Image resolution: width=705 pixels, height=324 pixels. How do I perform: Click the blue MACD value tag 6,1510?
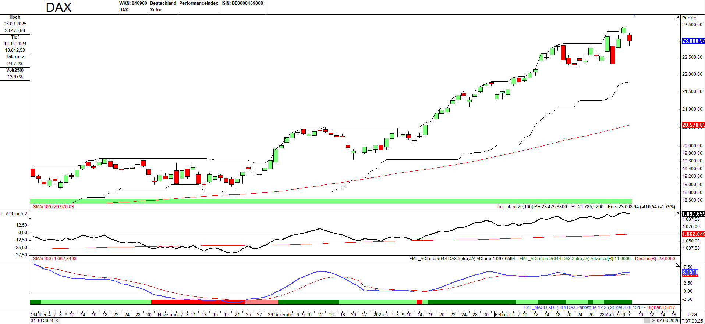tap(690, 272)
